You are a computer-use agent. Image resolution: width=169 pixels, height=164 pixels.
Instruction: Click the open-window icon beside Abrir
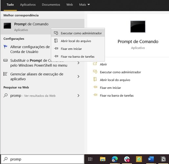point(95,64)
